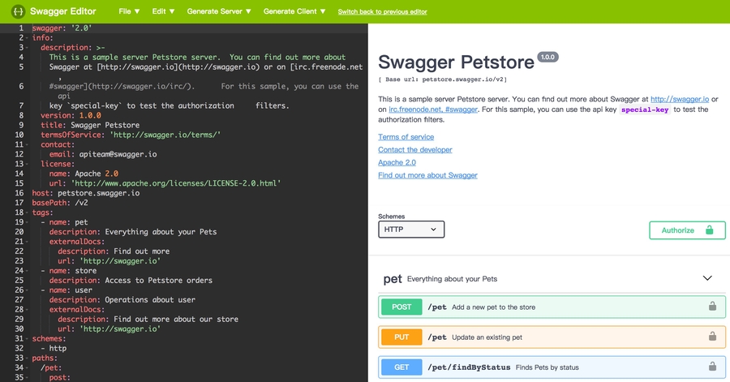Open the Generate Server dropdown menu
Viewport: 730px width, 382px height.
[219, 12]
